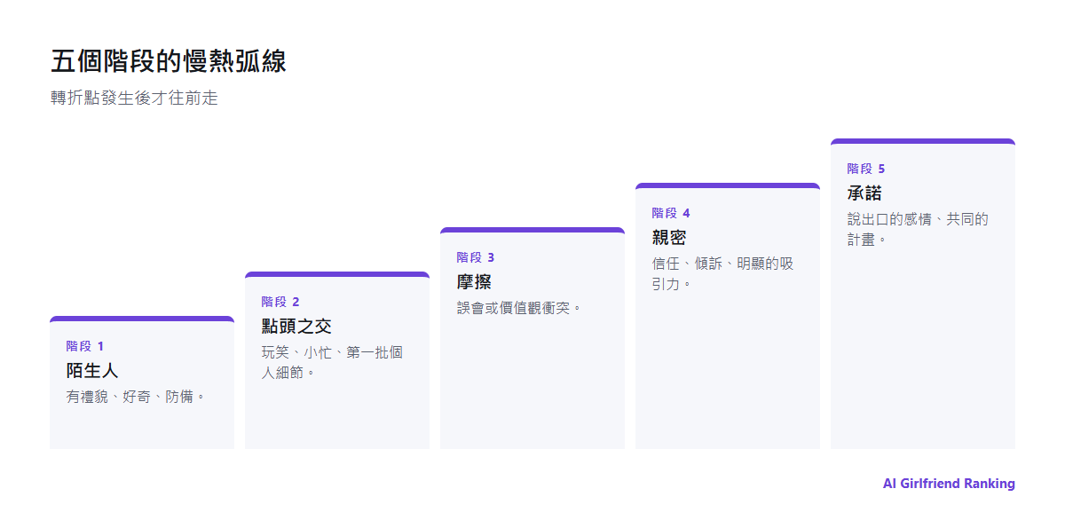Screen dimensions: 1065x528
Task: Select the 點頭之交 heading
Action: (296, 326)
